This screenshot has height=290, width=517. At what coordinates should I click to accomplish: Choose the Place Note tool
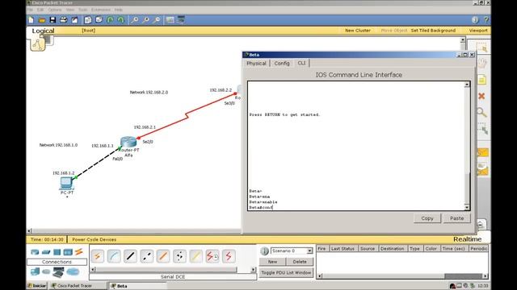coord(482,80)
